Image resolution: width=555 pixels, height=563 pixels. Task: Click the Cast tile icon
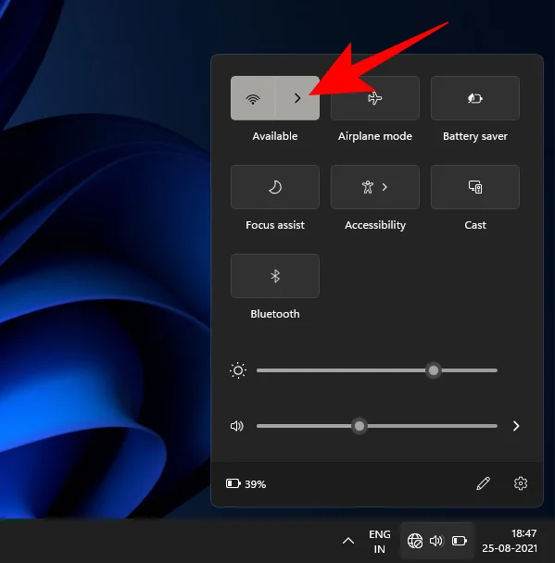[x=475, y=187]
